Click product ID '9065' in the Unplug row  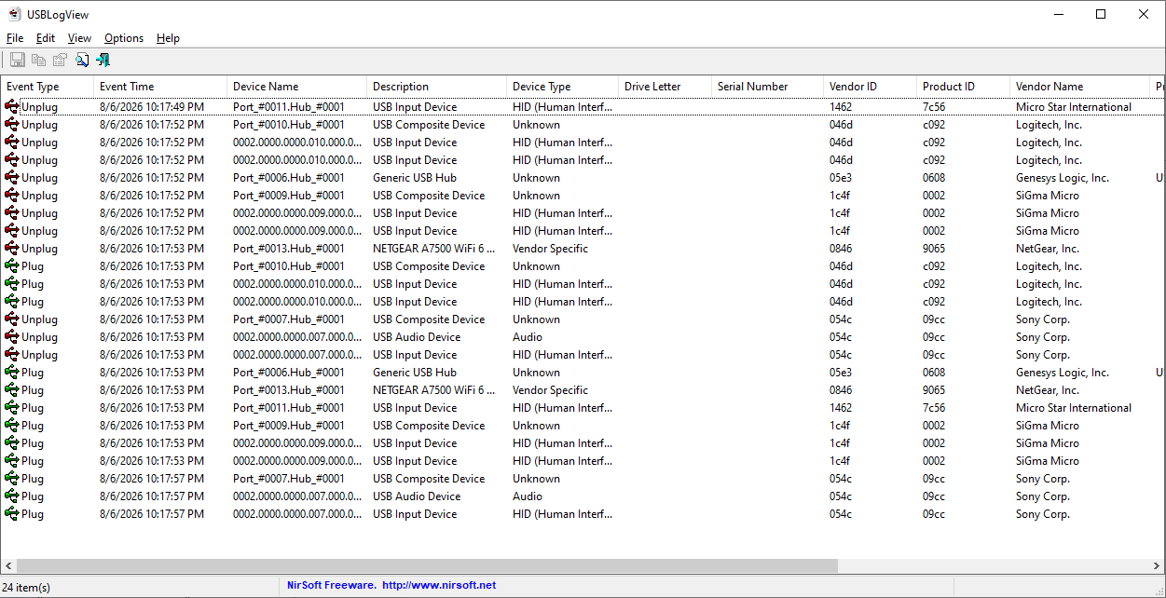click(x=934, y=249)
